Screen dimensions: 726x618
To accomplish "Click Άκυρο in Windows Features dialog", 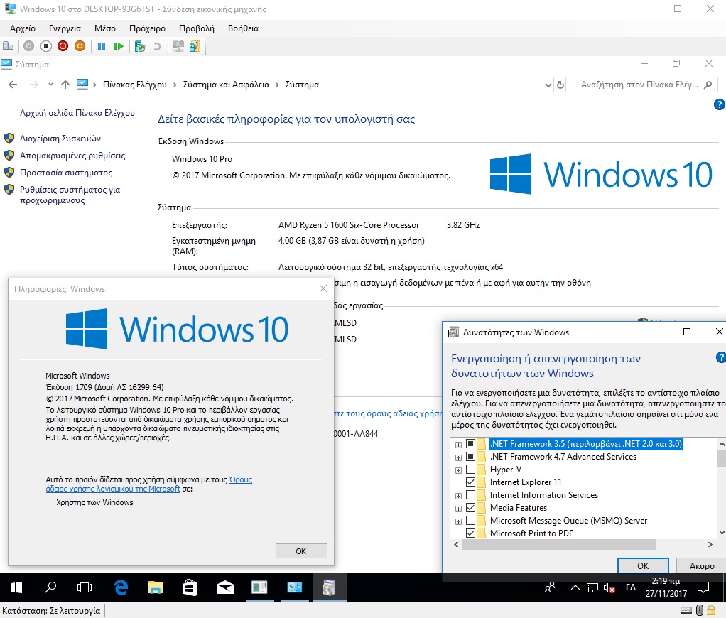I will [x=701, y=565].
